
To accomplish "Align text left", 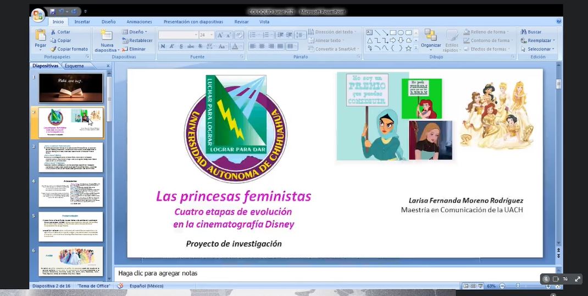I will pos(253,46).
